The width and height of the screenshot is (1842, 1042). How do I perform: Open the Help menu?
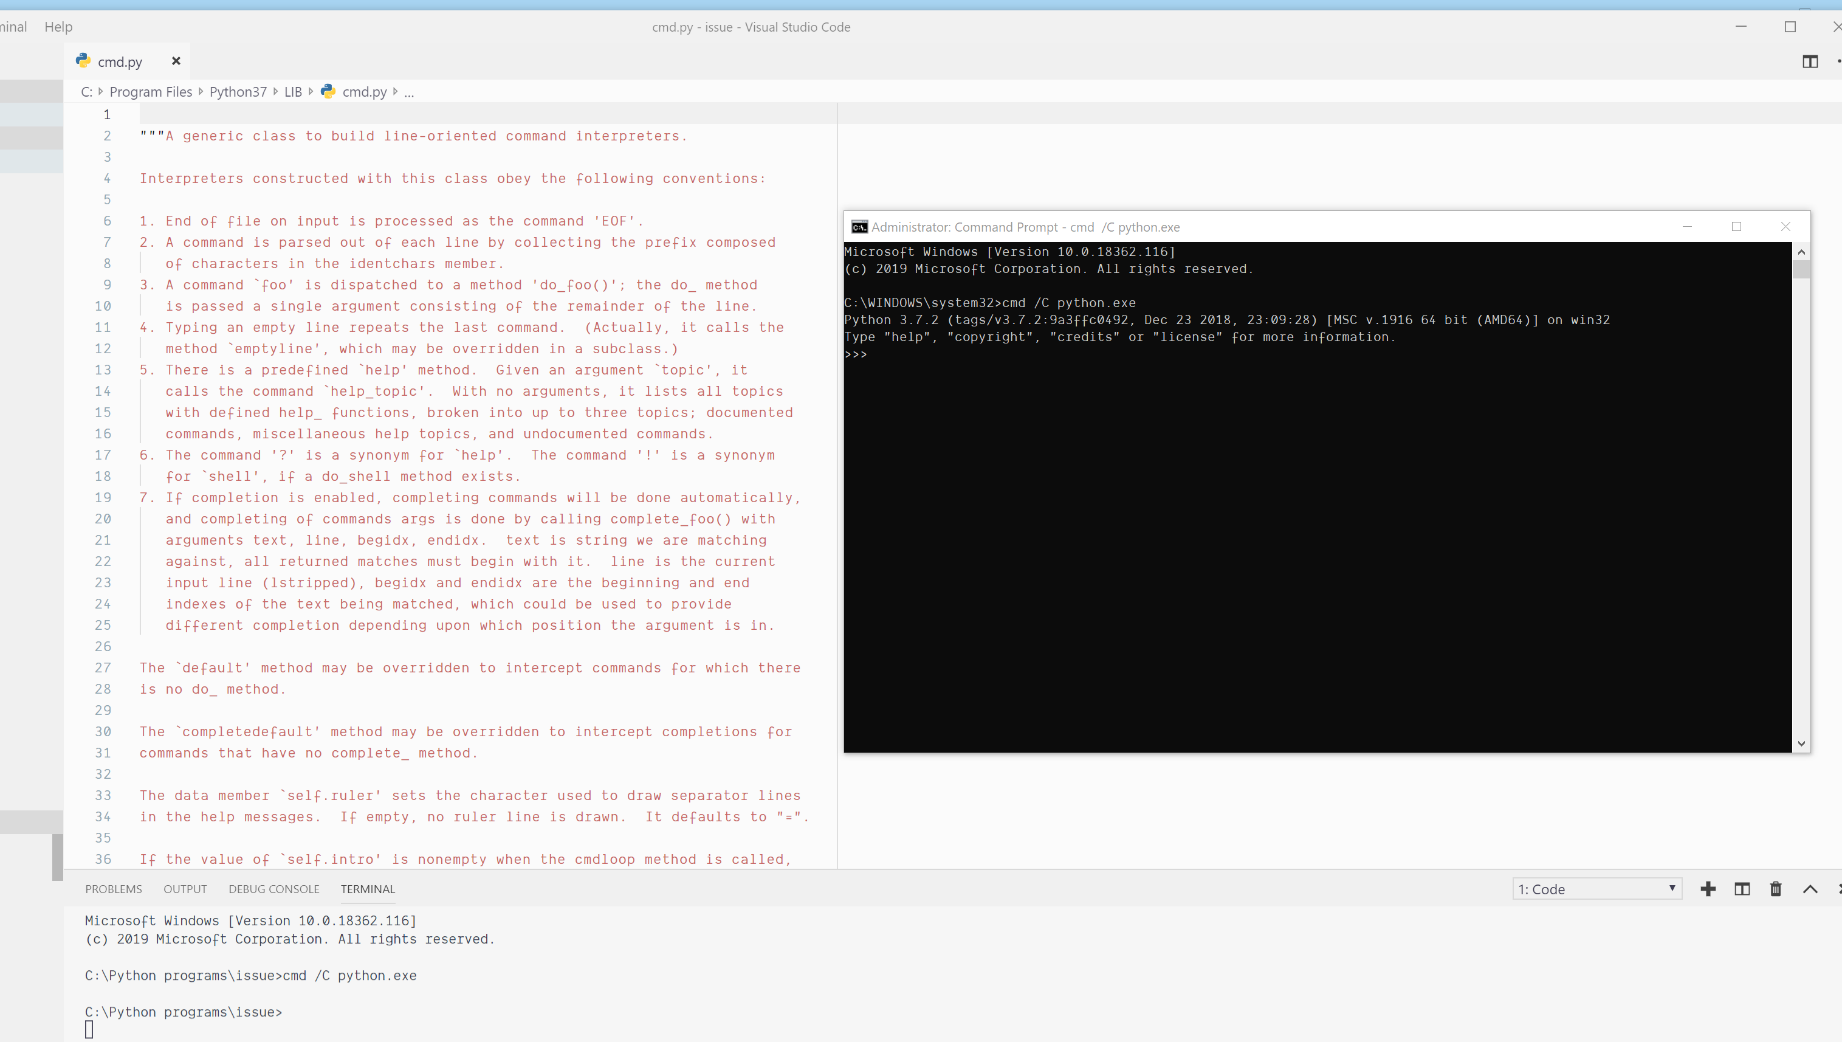coord(58,27)
